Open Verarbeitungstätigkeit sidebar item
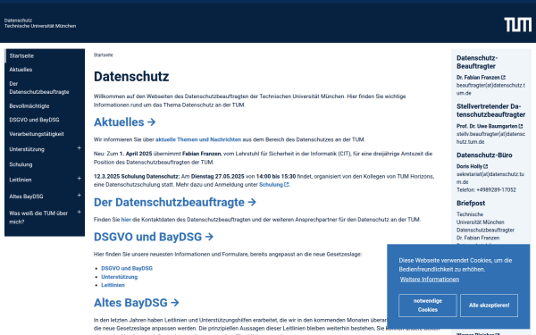 [x=45, y=134]
